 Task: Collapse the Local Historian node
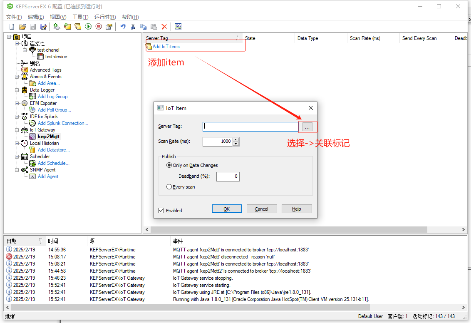point(17,143)
